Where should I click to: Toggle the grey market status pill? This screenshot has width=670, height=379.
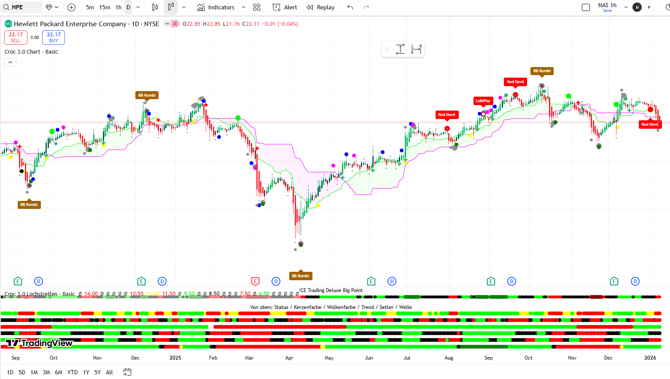(x=167, y=24)
